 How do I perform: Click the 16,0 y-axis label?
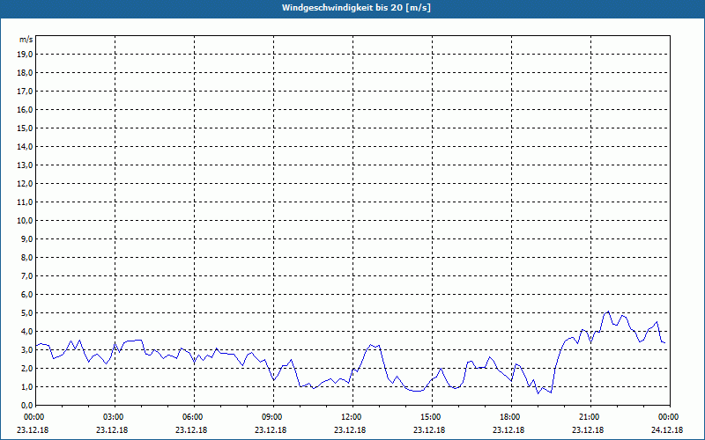25,109
